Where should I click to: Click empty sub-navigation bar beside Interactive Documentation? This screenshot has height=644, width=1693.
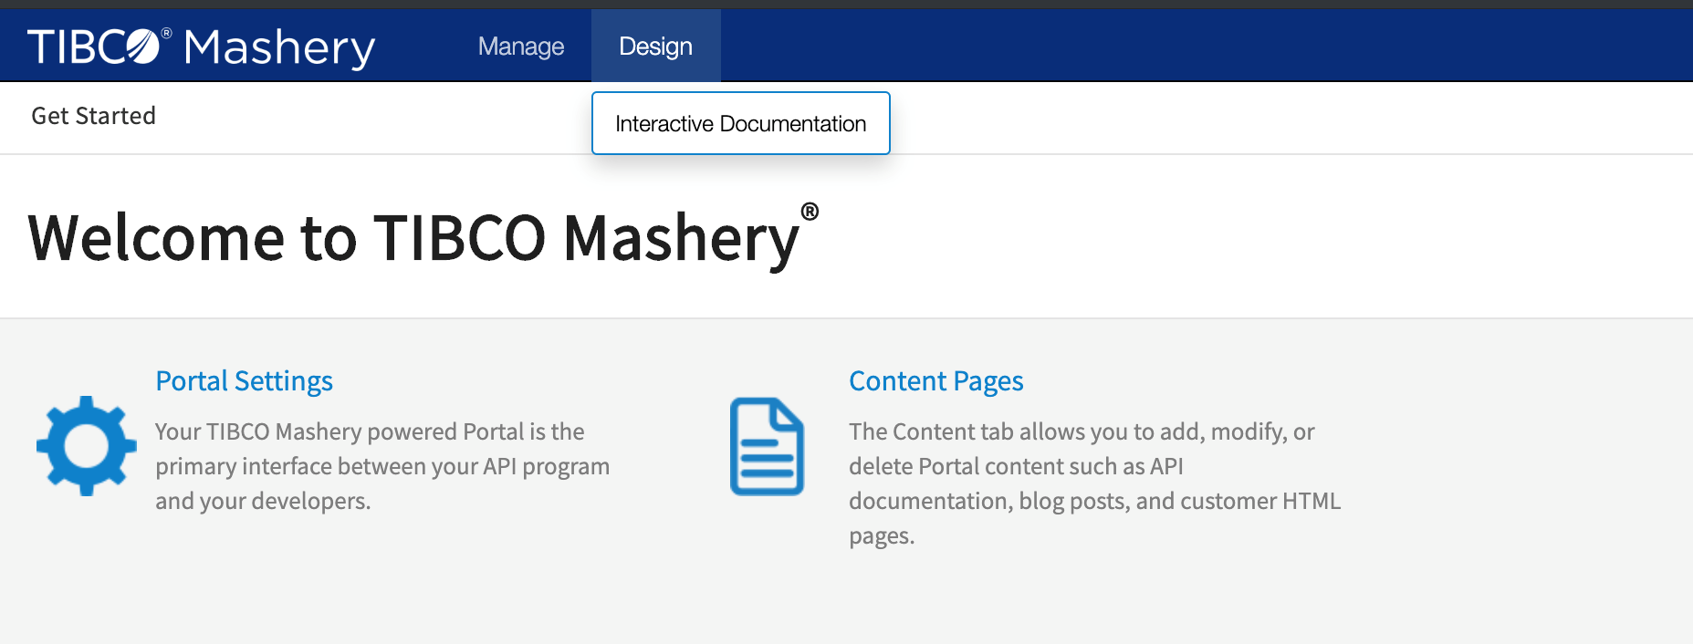coord(1278,119)
